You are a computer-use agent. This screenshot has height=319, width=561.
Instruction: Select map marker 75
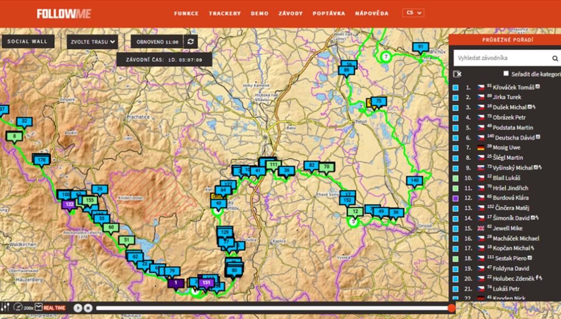379,101
